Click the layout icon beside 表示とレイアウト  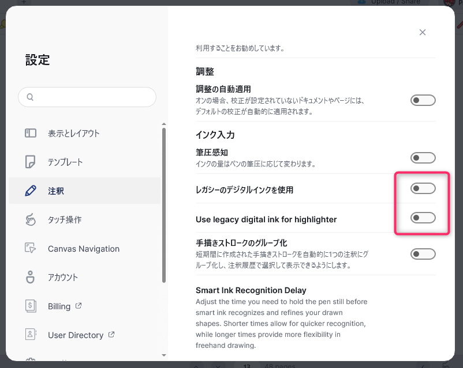31,133
